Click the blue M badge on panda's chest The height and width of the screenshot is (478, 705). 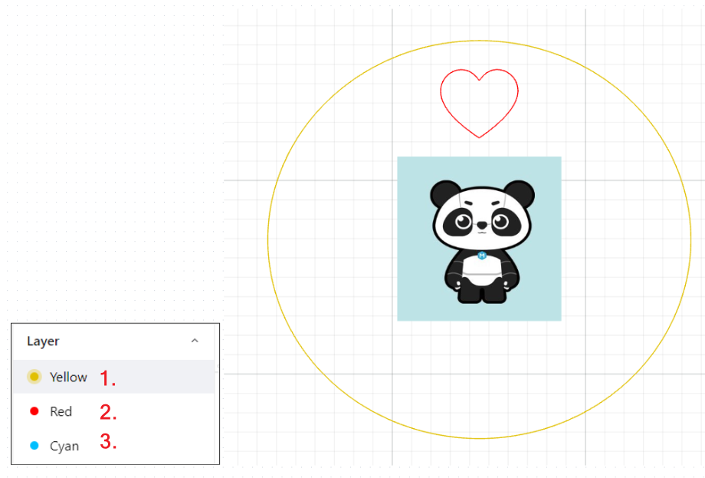[x=482, y=255]
